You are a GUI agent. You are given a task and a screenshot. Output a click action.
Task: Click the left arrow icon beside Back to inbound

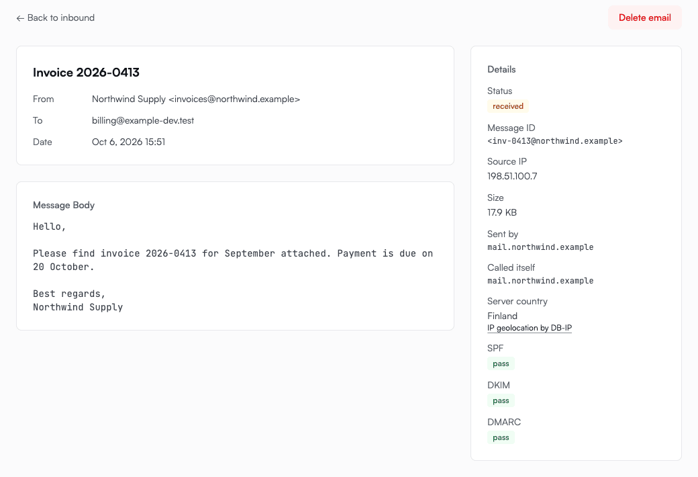(x=20, y=18)
